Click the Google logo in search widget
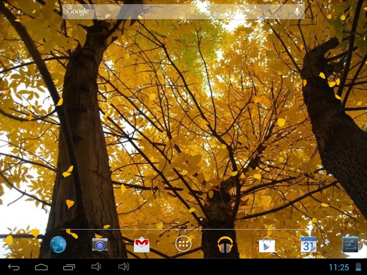The width and height of the screenshot is (367, 275). [78, 12]
